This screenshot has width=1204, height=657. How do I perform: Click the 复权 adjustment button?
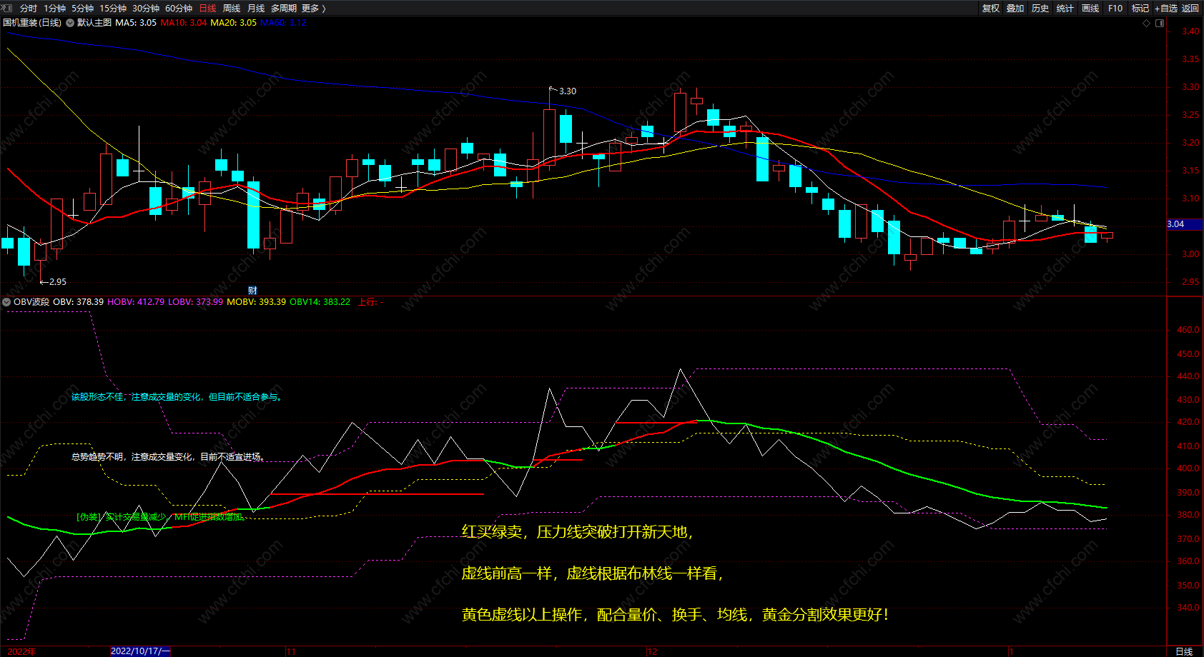click(x=991, y=9)
